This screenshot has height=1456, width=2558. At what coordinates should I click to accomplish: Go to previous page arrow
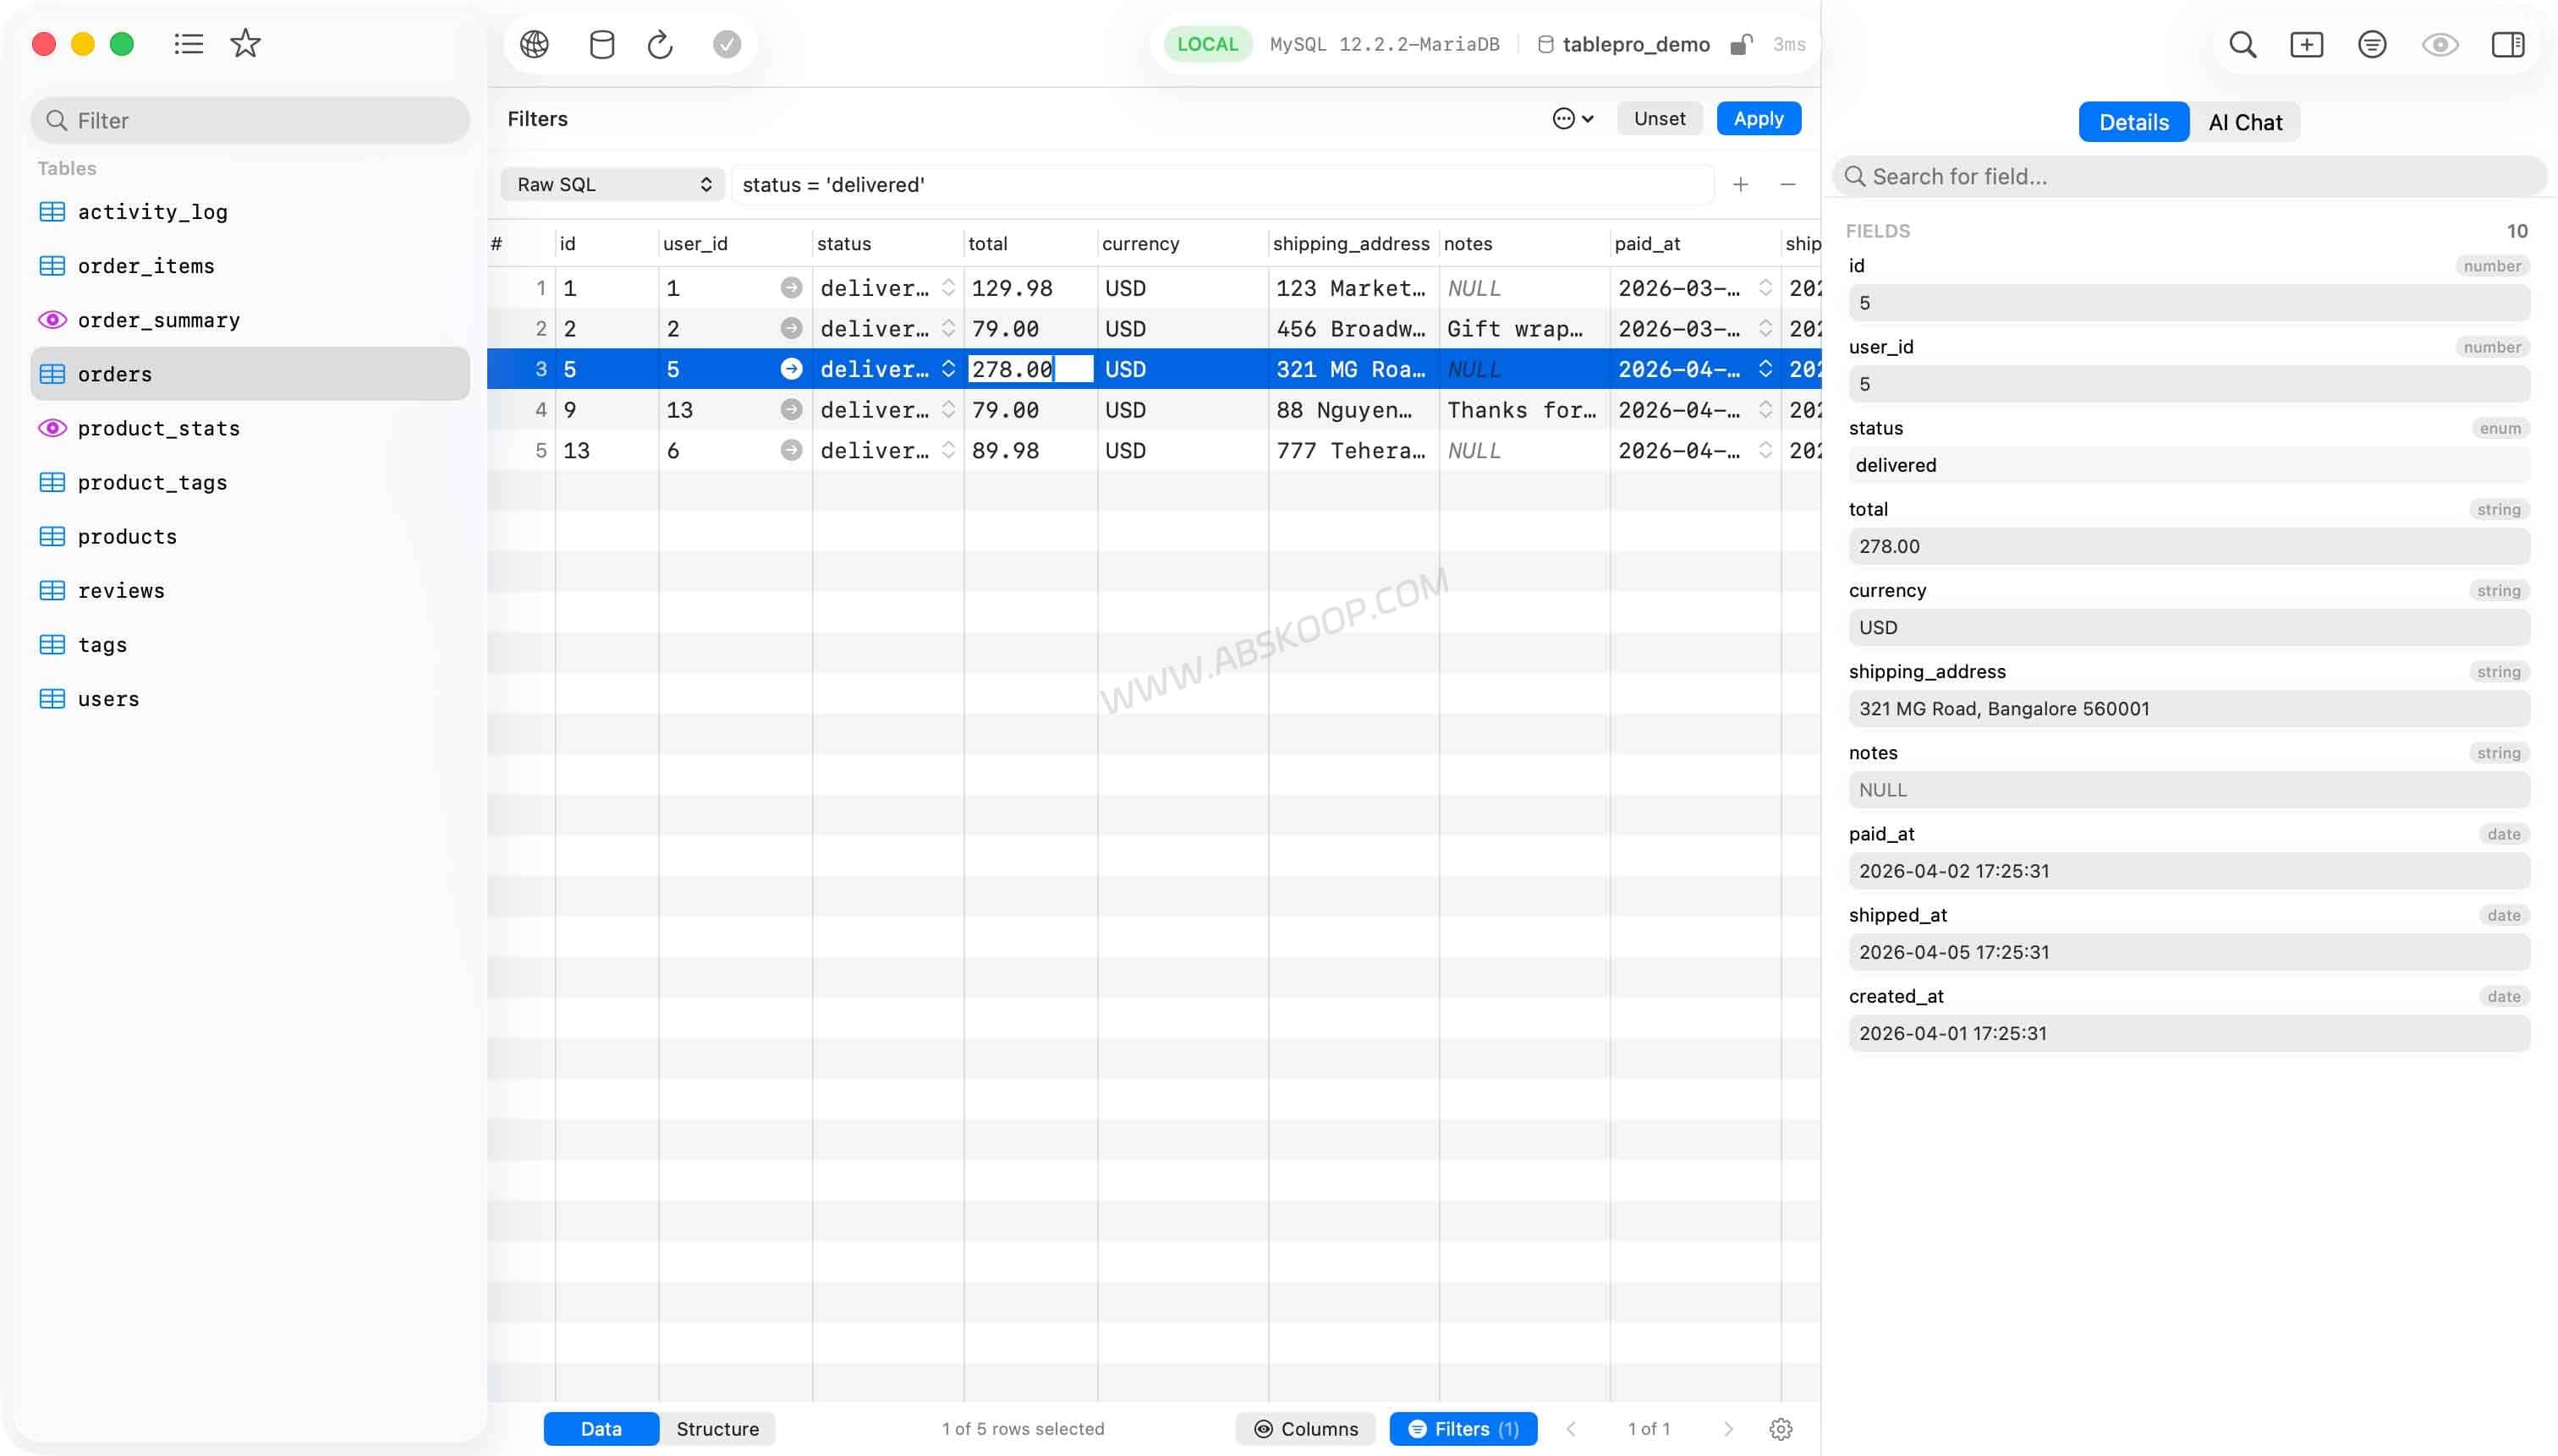[1571, 1429]
